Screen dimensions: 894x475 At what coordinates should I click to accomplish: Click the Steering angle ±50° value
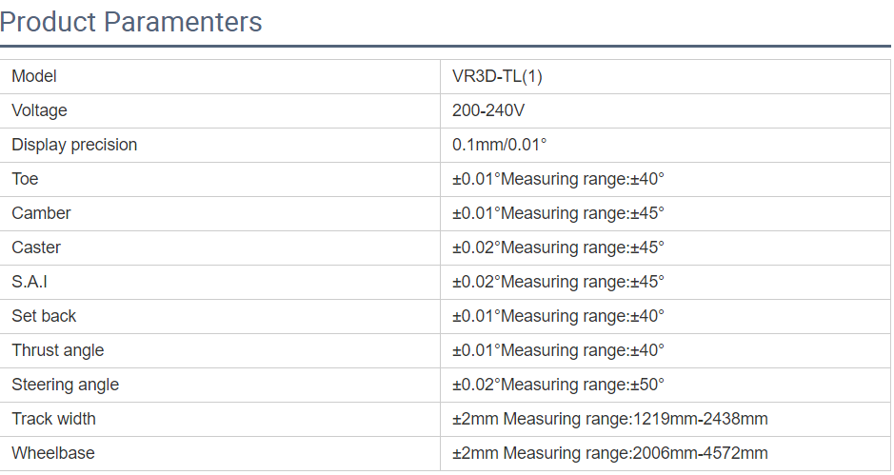558,385
